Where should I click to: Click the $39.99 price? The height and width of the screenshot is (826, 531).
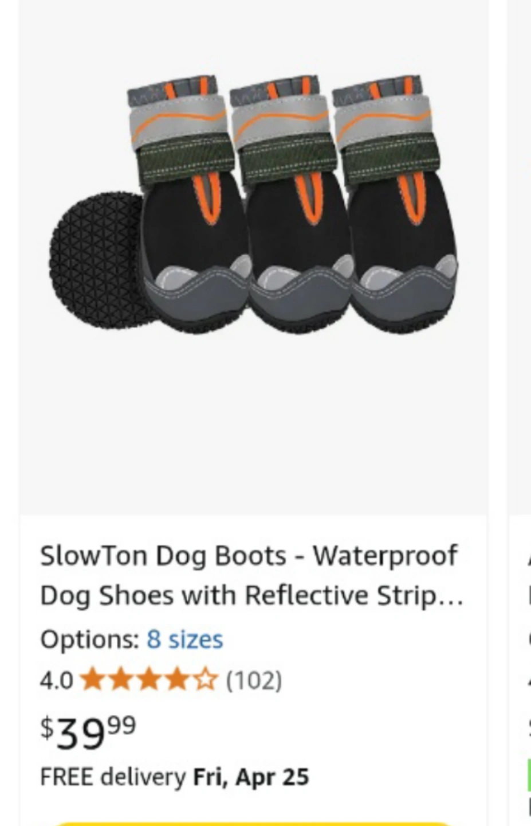[88, 732]
